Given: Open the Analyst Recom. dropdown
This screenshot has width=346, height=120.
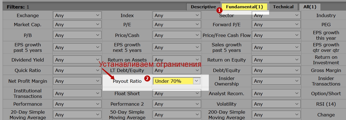Looking at the screenshot, I should coord(276,94).
